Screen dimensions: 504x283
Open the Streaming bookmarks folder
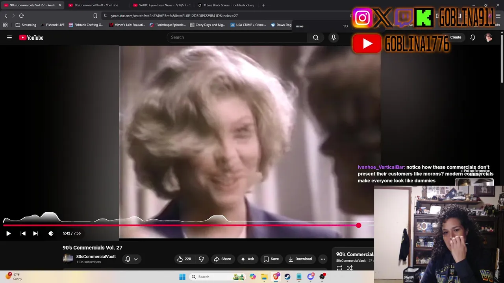(26, 25)
